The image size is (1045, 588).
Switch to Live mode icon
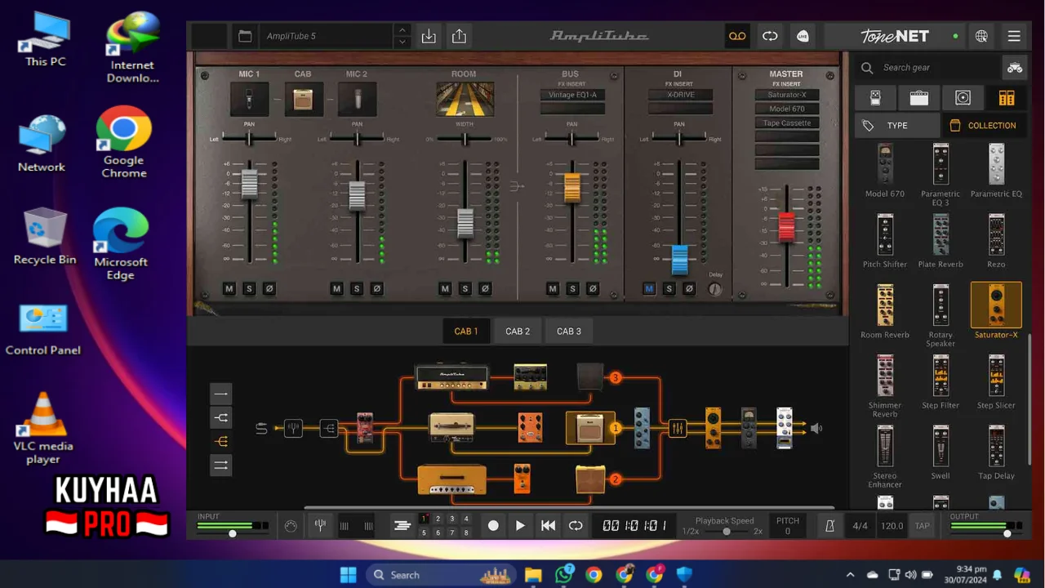point(803,36)
